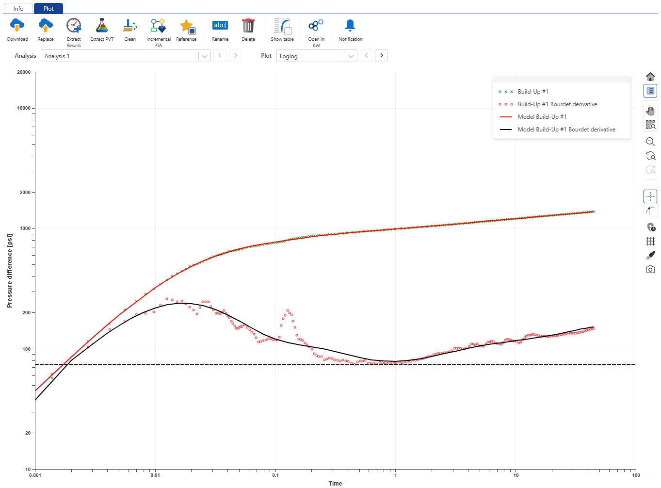Open the Loglog plot type dropdown
This screenshot has width=661, height=488.
click(x=351, y=56)
